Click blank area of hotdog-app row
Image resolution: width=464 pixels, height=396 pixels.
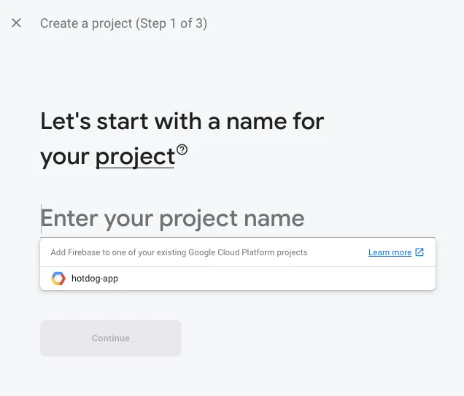point(275,279)
